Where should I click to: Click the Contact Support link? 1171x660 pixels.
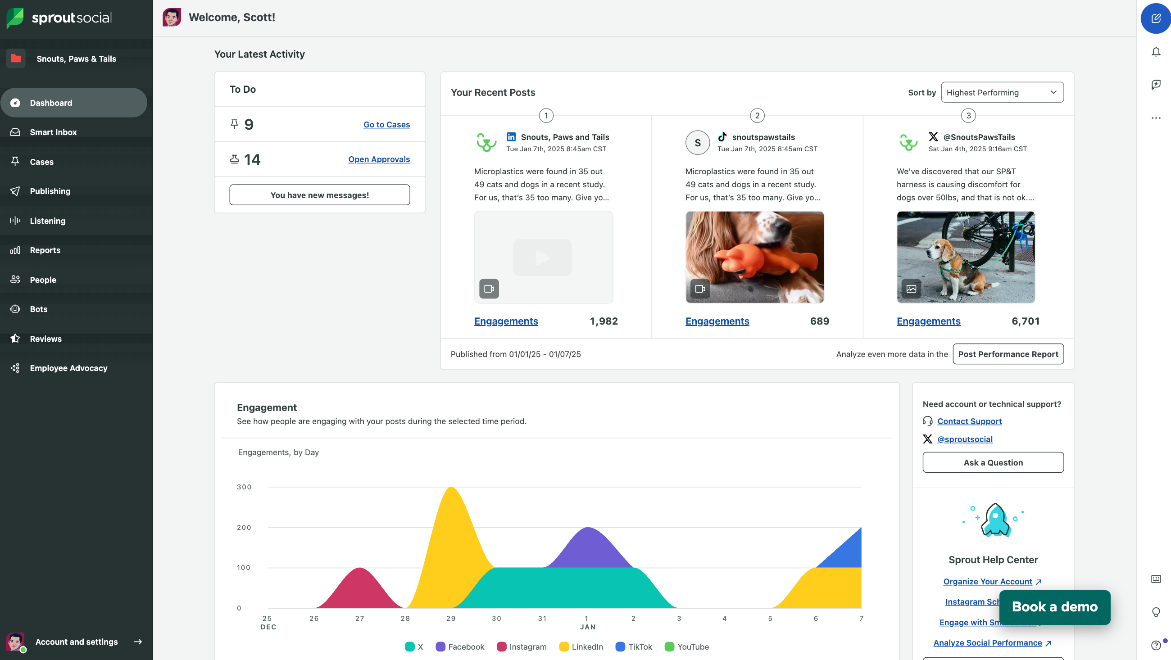click(969, 421)
